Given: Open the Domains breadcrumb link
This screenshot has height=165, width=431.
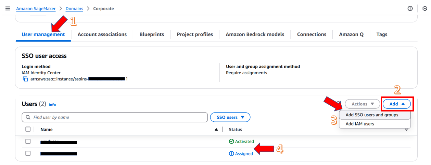Looking at the screenshot, I should tap(74, 9).
